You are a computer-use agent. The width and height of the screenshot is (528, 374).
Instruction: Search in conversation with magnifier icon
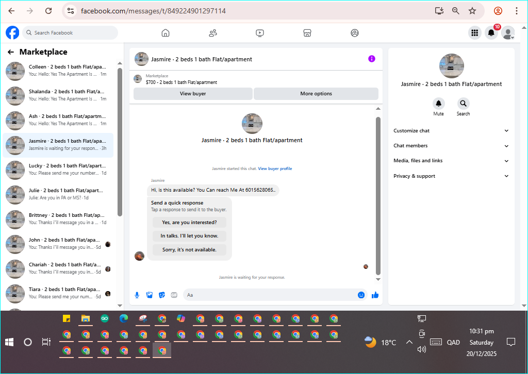tap(464, 103)
